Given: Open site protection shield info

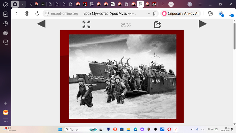Looking at the screenshot, I should [x=47, y=14].
